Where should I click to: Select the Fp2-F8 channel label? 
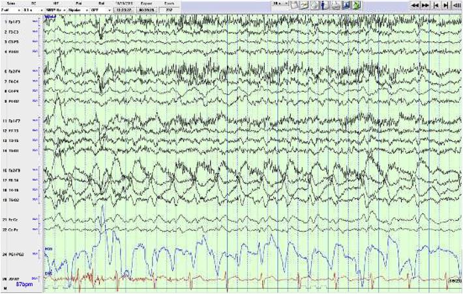click(16, 170)
